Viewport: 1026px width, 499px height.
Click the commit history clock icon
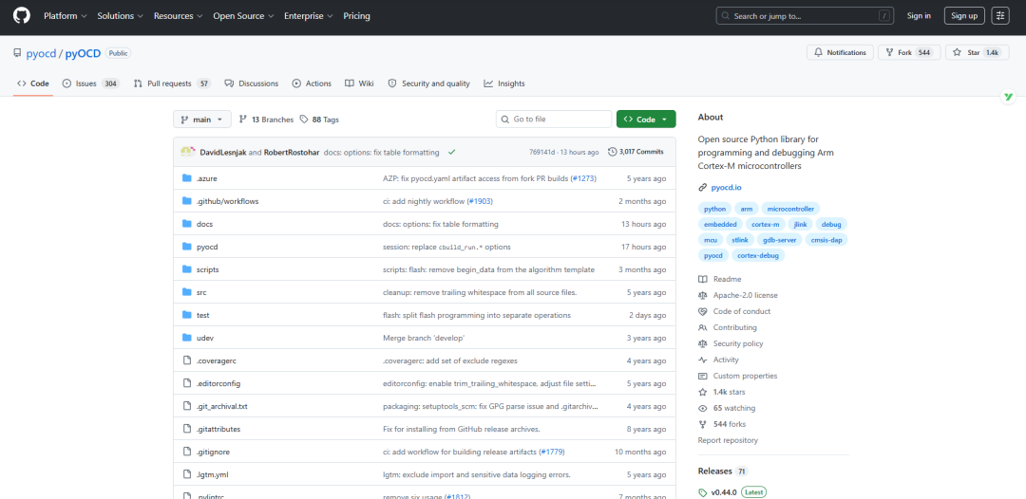click(612, 152)
